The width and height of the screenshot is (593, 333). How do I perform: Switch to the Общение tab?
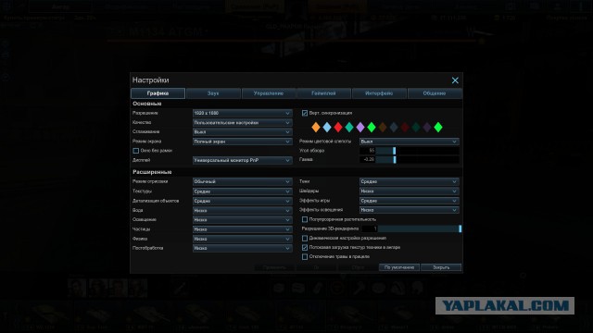(435, 93)
